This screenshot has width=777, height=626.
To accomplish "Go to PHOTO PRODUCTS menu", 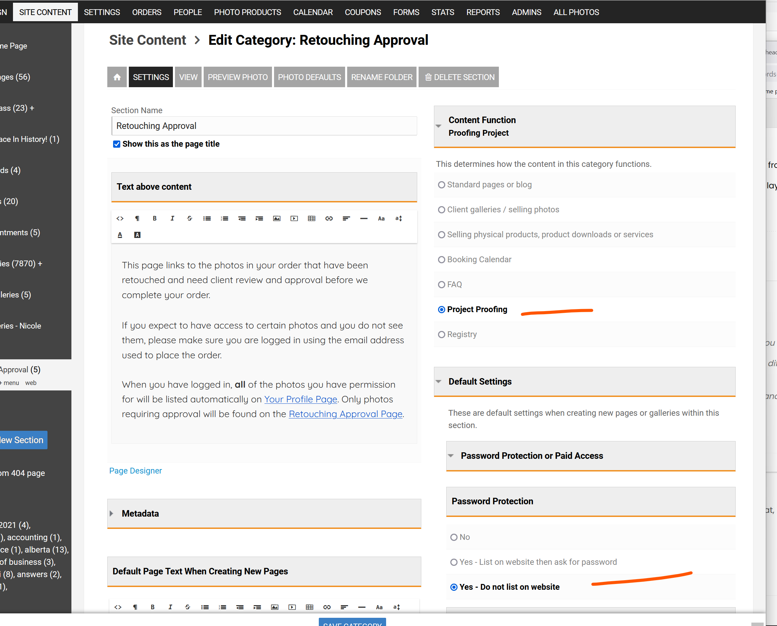I will [247, 12].
